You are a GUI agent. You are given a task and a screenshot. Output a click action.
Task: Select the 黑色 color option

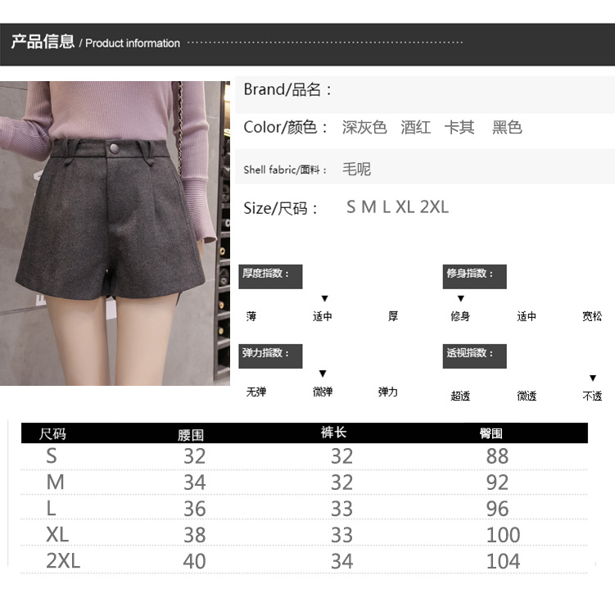(x=507, y=128)
